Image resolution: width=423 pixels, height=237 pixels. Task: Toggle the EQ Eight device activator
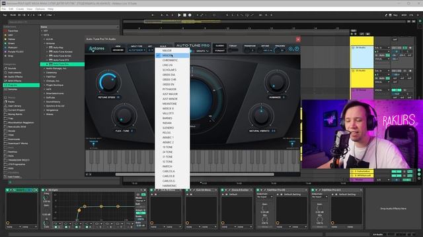[43, 190]
